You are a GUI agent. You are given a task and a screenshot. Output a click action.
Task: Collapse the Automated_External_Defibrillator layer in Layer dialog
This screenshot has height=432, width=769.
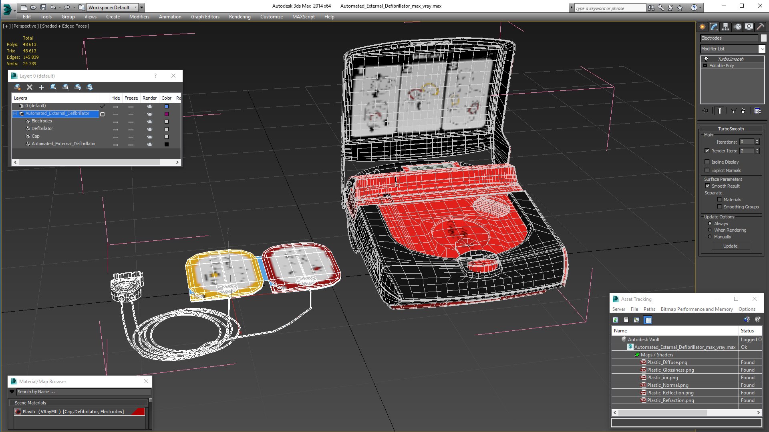click(x=15, y=114)
